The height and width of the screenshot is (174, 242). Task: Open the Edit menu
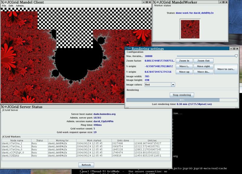tap(11, 6)
